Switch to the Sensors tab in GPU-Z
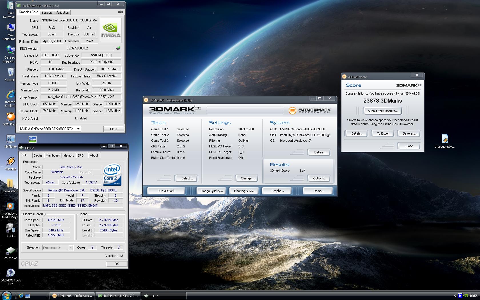The height and width of the screenshot is (300, 480). pyautogui.click(x=47, y=13)
